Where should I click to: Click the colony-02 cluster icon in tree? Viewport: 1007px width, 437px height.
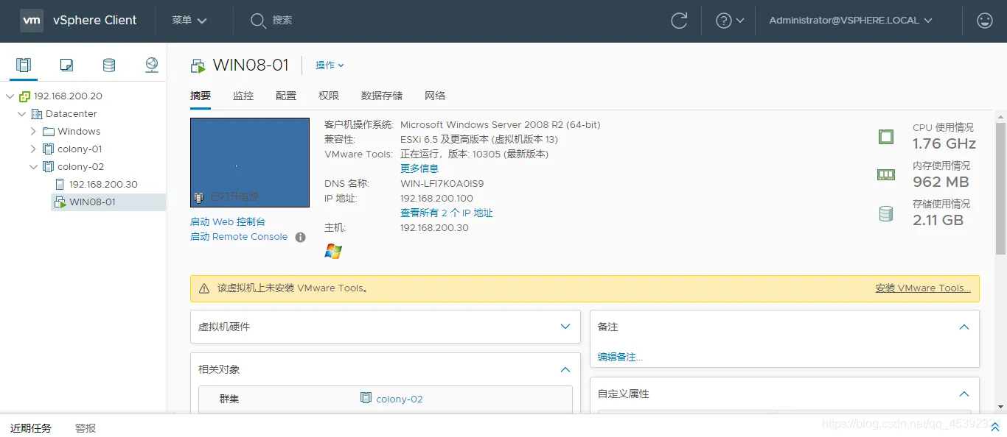click(49, 167)
